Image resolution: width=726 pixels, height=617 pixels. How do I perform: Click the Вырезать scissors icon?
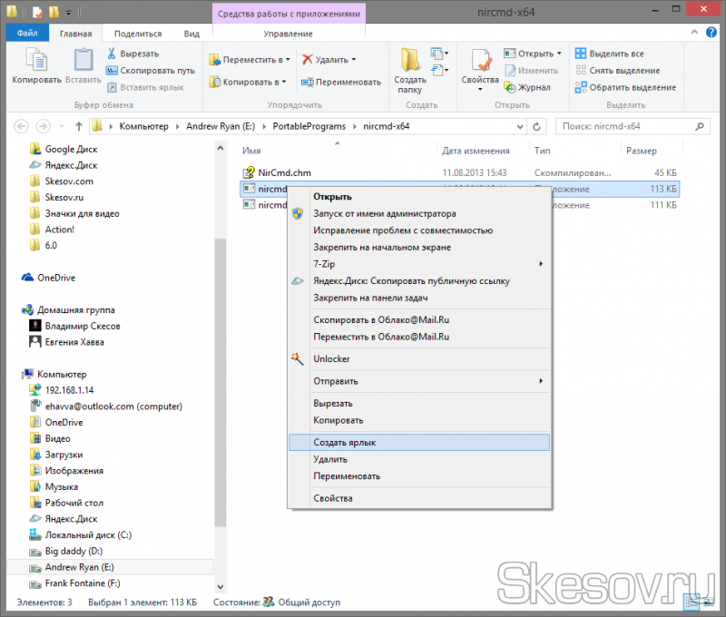(x=113, y=54)
